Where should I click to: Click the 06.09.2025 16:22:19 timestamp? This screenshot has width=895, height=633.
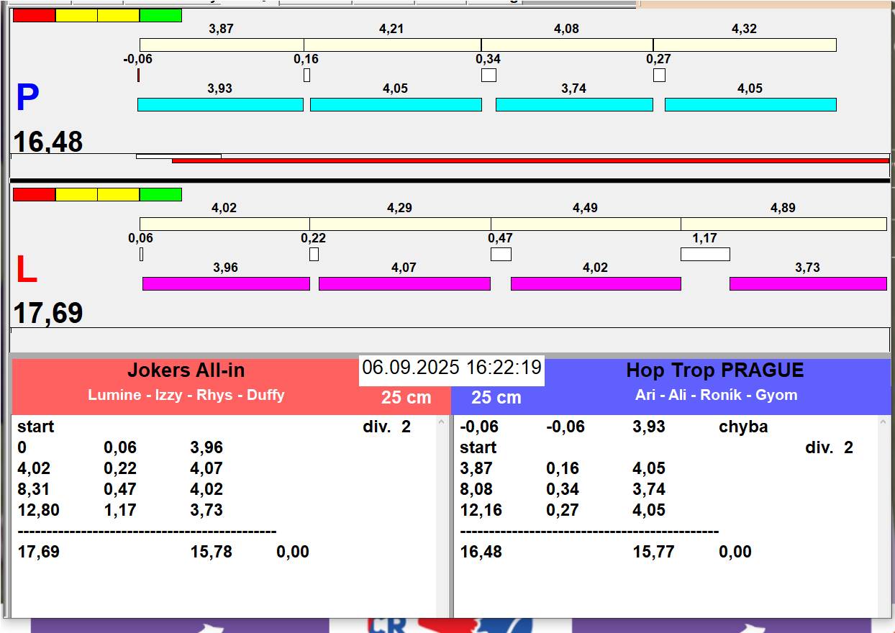[x=452, y=368]
